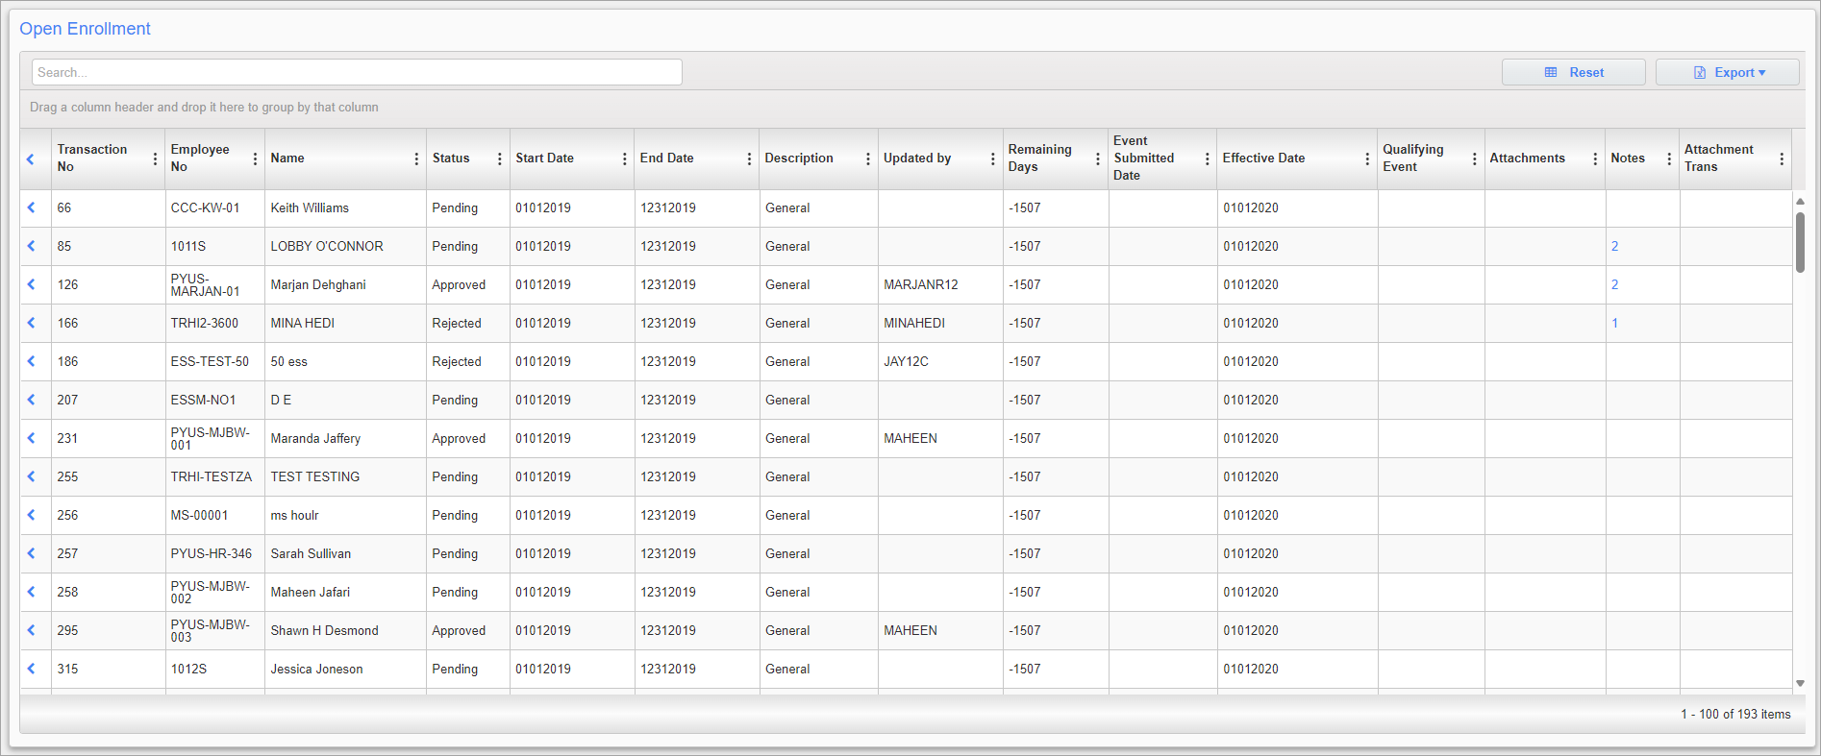
Task: Open column menu for Transaction No
Action: tap(155, 159)
